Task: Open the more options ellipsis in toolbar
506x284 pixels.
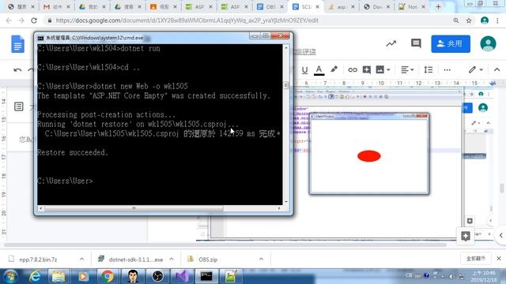Action: (447, 70)
